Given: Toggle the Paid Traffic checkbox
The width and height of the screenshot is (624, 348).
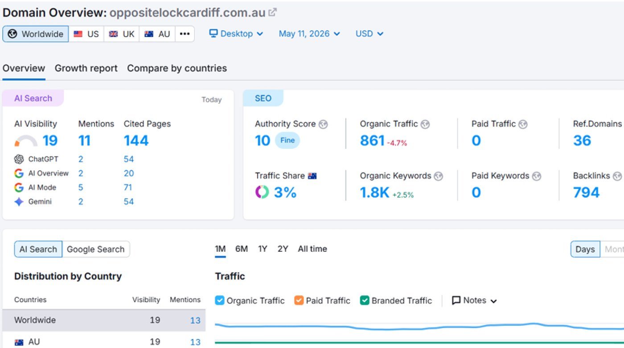Looking at the screenshot, I should tap(299, 300).
